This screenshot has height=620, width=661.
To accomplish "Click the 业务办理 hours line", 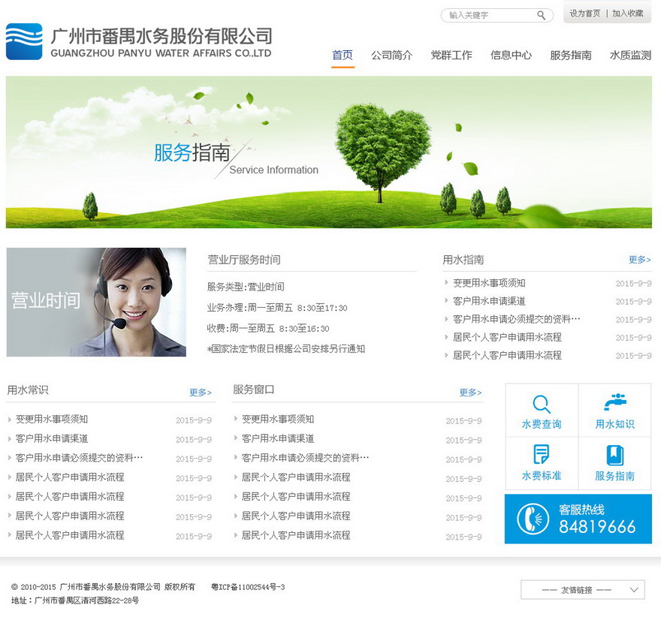I will click(277, 308).
